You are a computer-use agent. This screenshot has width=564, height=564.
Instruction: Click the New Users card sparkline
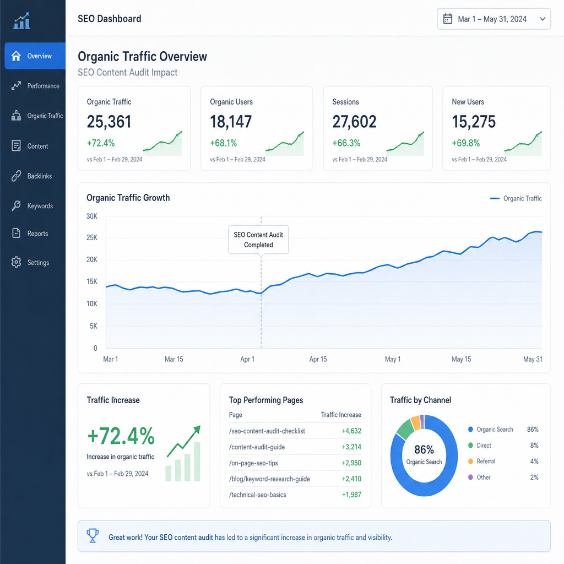(523, 144)
